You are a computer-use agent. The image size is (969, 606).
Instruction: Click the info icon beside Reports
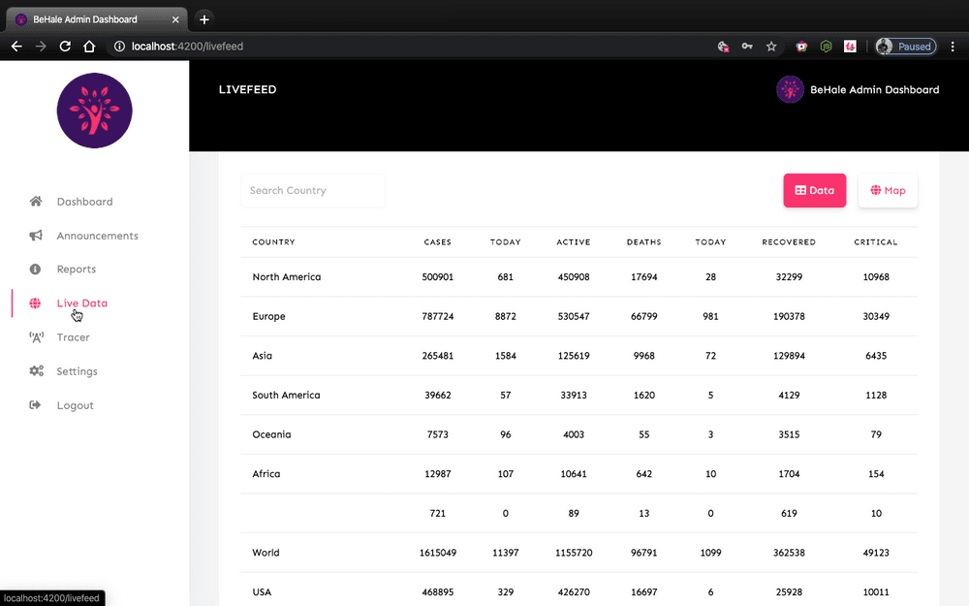click(36, 270)
